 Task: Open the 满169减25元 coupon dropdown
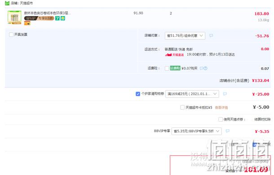click(192, 94)
